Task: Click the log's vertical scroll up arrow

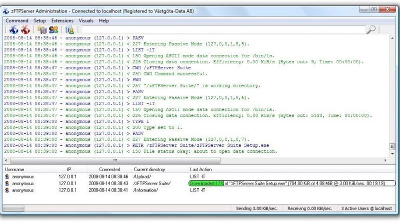Action: click(392, 38)
